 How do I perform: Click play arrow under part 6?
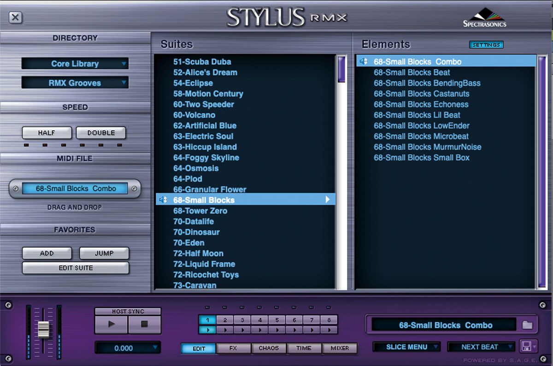click(x=294, y=330)
